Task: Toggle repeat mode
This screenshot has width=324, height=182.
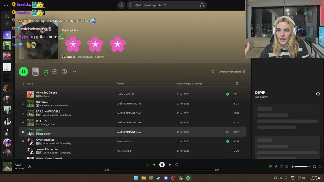Action: [177, 165]
